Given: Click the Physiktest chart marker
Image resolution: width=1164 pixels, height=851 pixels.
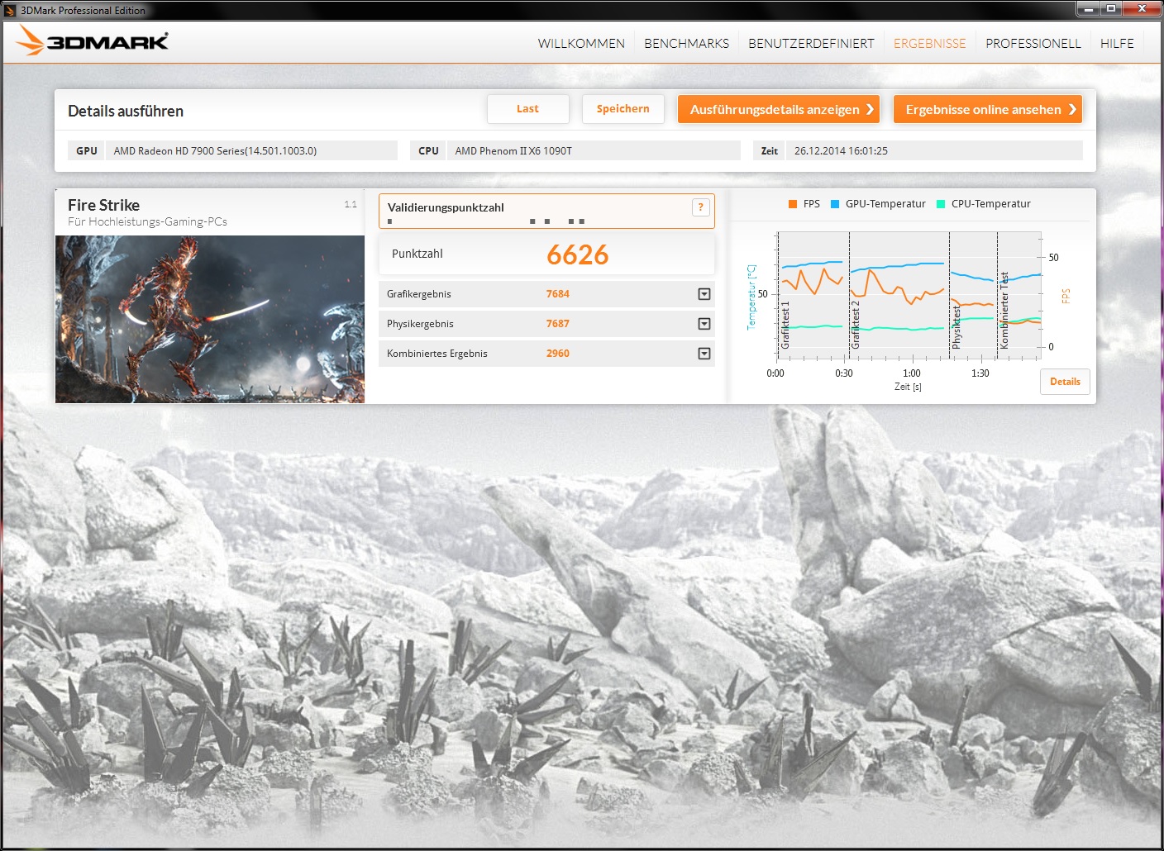Looking at the screenshot, I should (956, 327).
